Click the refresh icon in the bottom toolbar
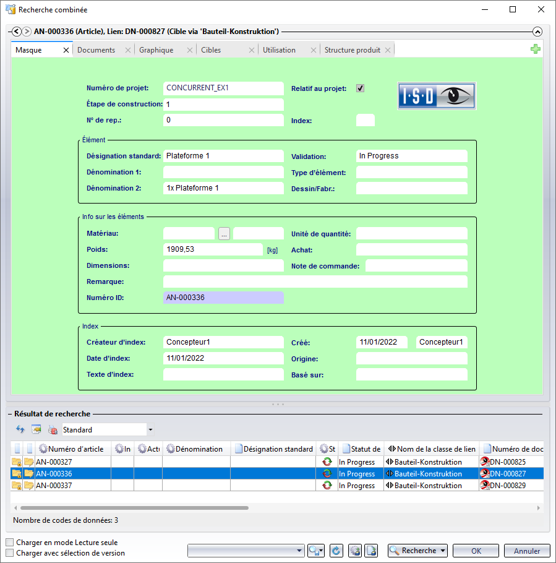556x563 pixels. 336,551
